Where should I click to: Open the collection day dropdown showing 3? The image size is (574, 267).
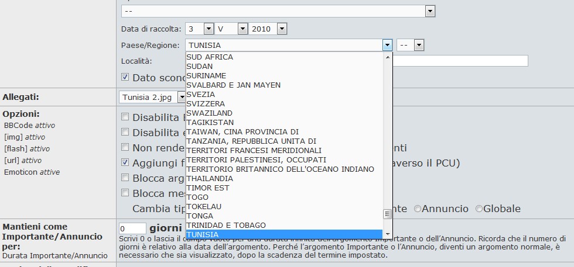pos(209,29)
